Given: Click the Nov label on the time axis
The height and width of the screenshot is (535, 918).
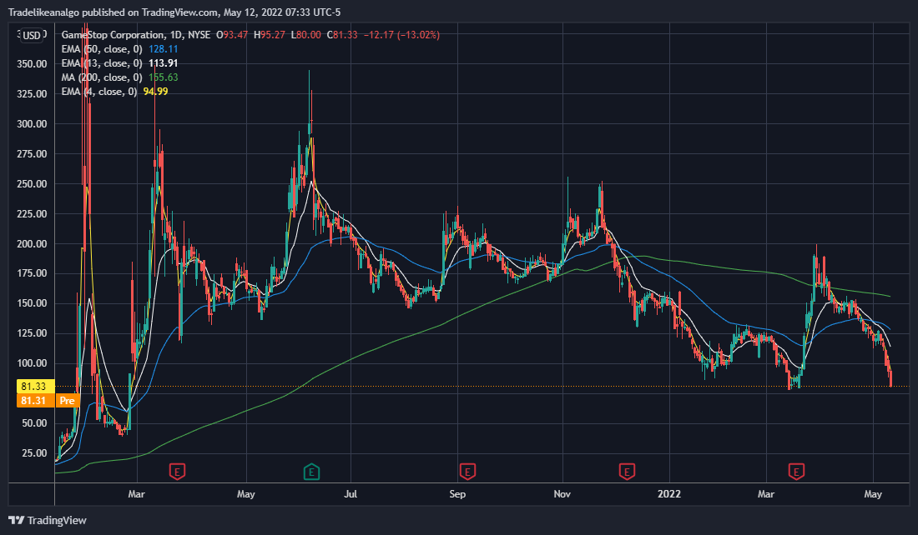Looking at the screenshot, I should (x=562, y=494).
